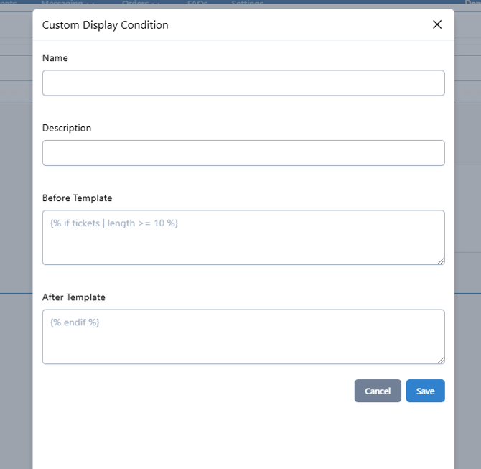This screenshot has height=469, width=481.
Task: Click inside the Before Template textarea
Action: point(243,237)
